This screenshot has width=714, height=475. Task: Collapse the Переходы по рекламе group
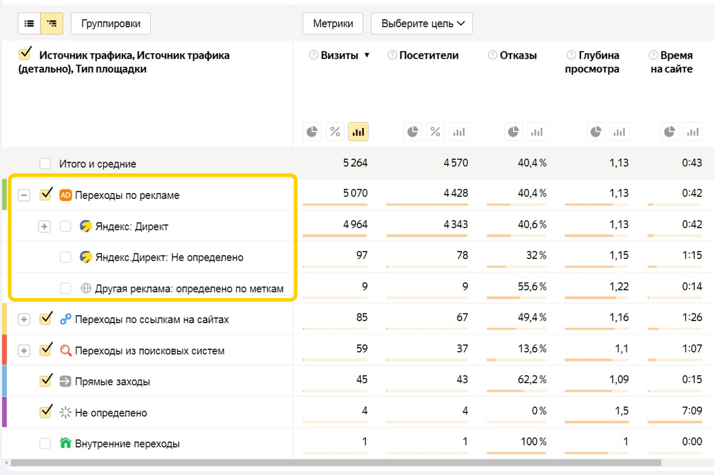click(x=23, y=195)
